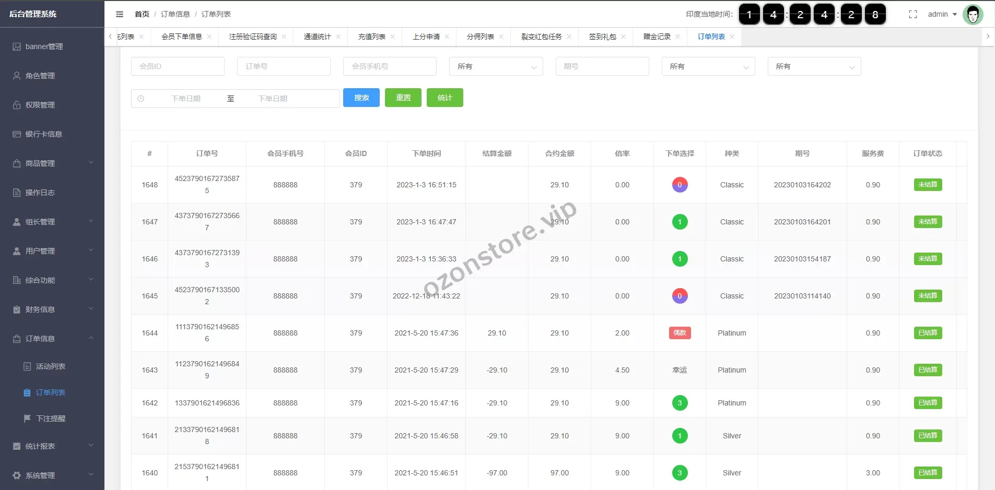Click the blue 搜索 button
Viewport: 995px width, 490px height.
coord(361,98)
